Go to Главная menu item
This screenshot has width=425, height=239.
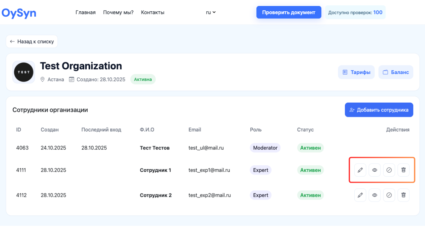(85, 12)
